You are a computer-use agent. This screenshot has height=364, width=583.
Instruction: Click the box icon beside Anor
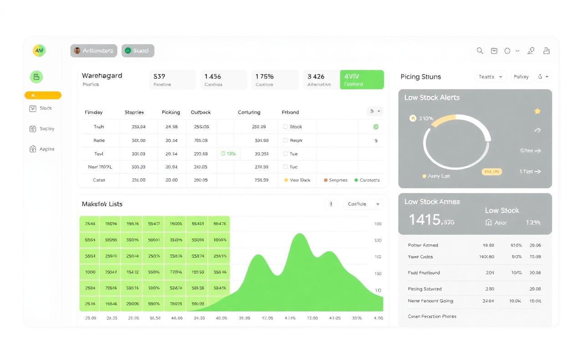[x=489, y=222]
